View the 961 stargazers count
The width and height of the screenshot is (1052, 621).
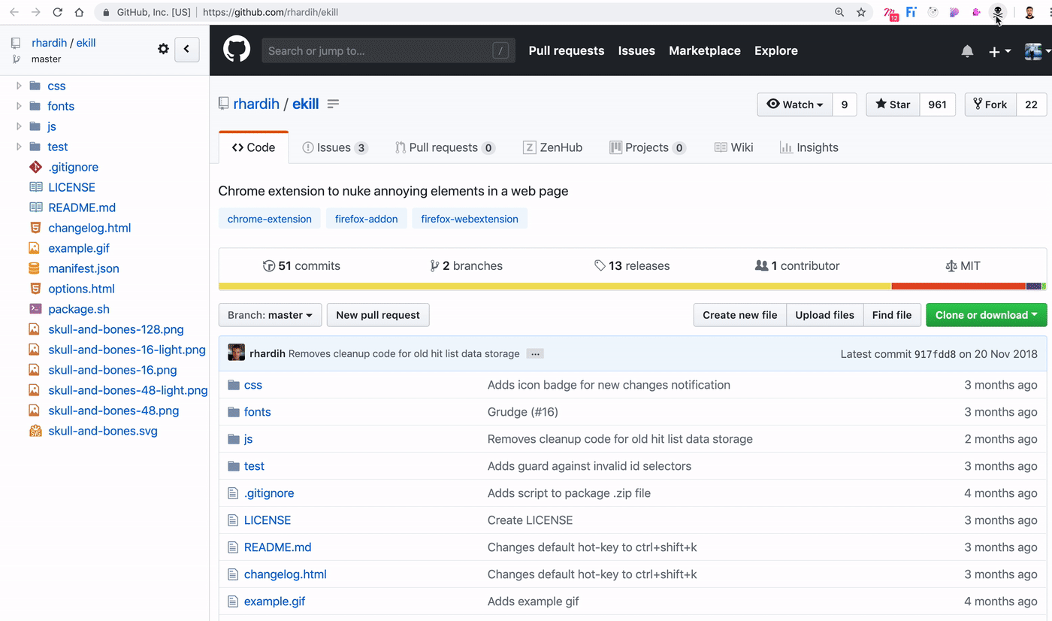point(937,105)
